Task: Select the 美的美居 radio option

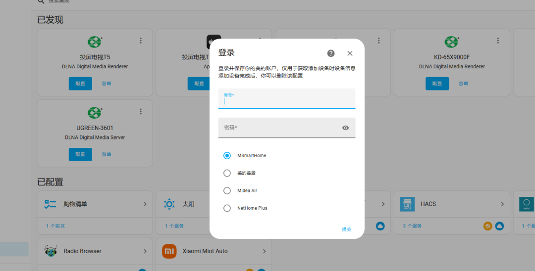Action: (x=227, y=173)
